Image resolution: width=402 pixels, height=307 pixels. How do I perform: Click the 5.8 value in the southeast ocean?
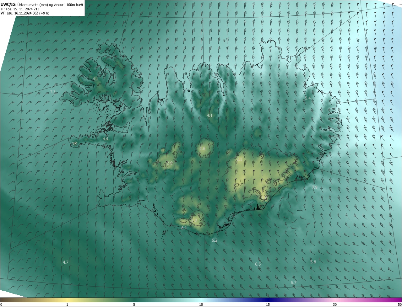313,262
